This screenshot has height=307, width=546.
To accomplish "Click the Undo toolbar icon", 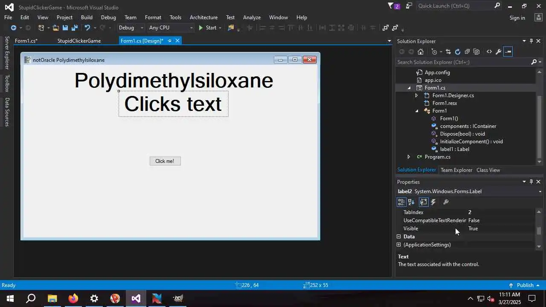I will [87, 28].
